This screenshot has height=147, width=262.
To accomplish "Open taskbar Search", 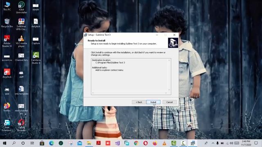I will pos(14,143).
